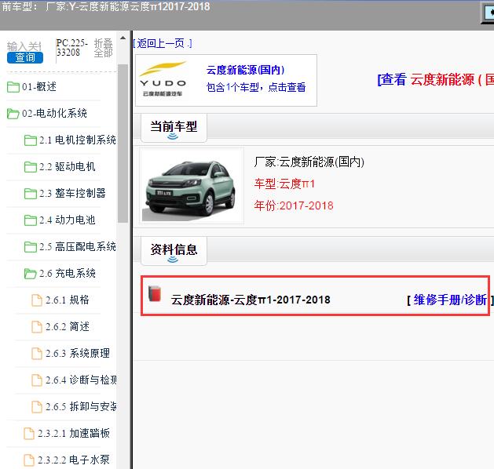Open 2.2 驱动电机 section
The width and height of the screenshot is (494, 469).
[68, 166]
